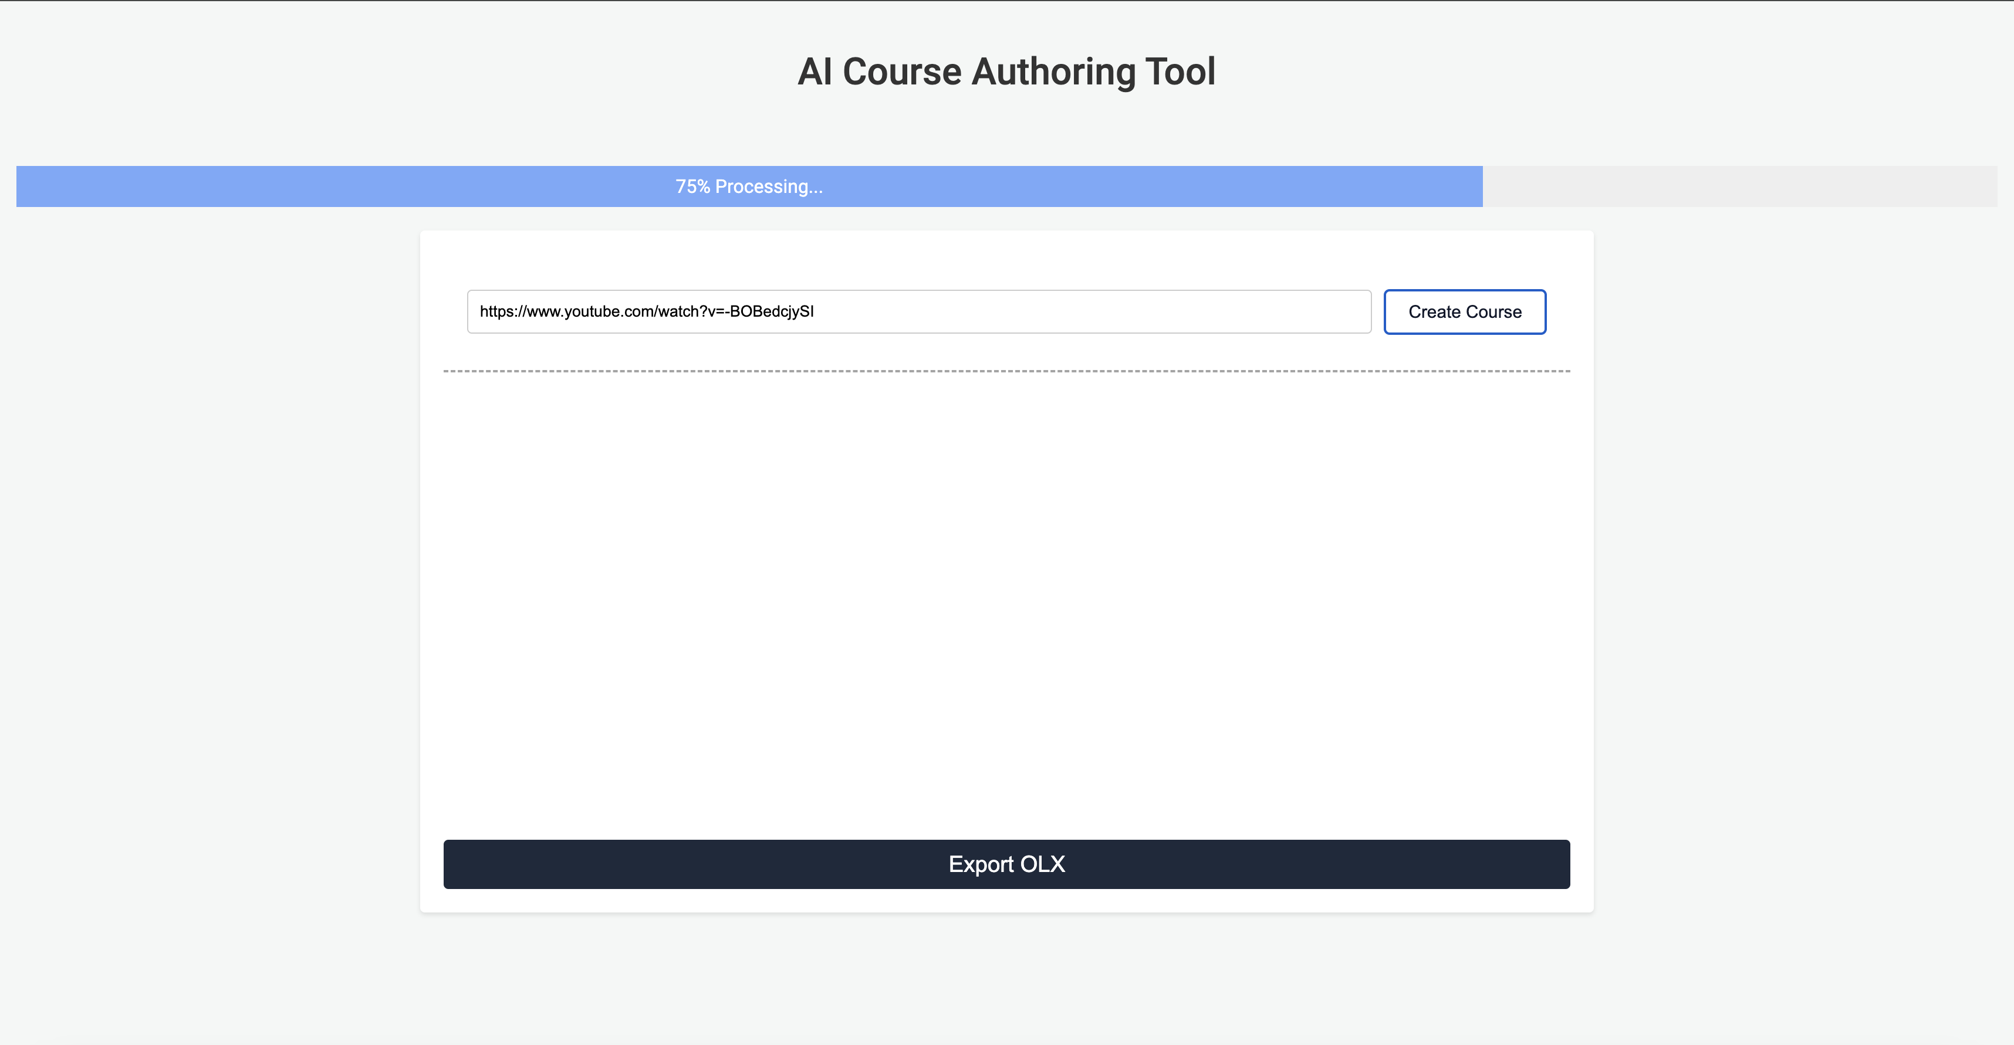This screenshot has height=1045, width=2014.
Task: Click the gray unfilled progress bar portion
Action: 1739,186
